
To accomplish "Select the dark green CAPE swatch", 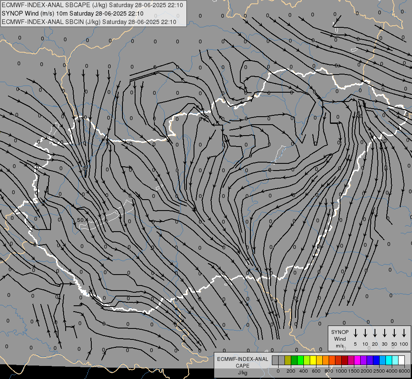I will click(x=294, y=360).
